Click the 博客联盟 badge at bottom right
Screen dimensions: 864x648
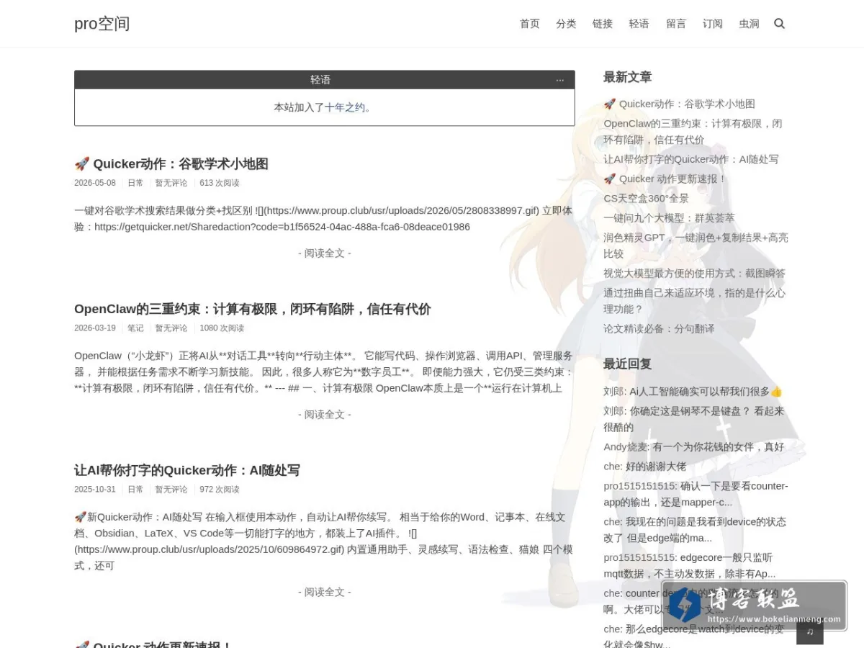[755, 606]
